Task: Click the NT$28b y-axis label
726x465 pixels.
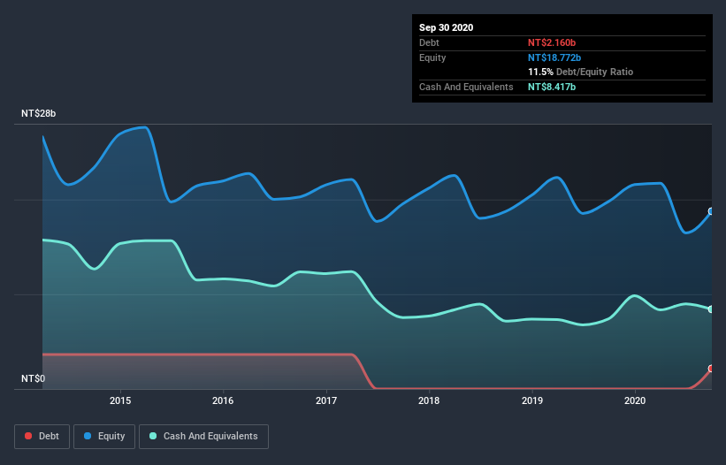Action: [x=38, y=113]
